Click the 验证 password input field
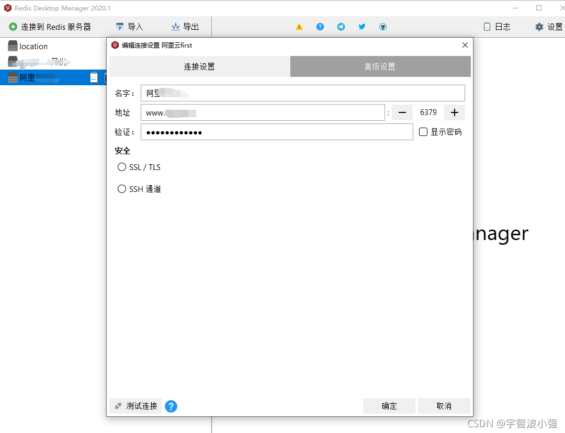The image size is (565, 433). [277, 132]
